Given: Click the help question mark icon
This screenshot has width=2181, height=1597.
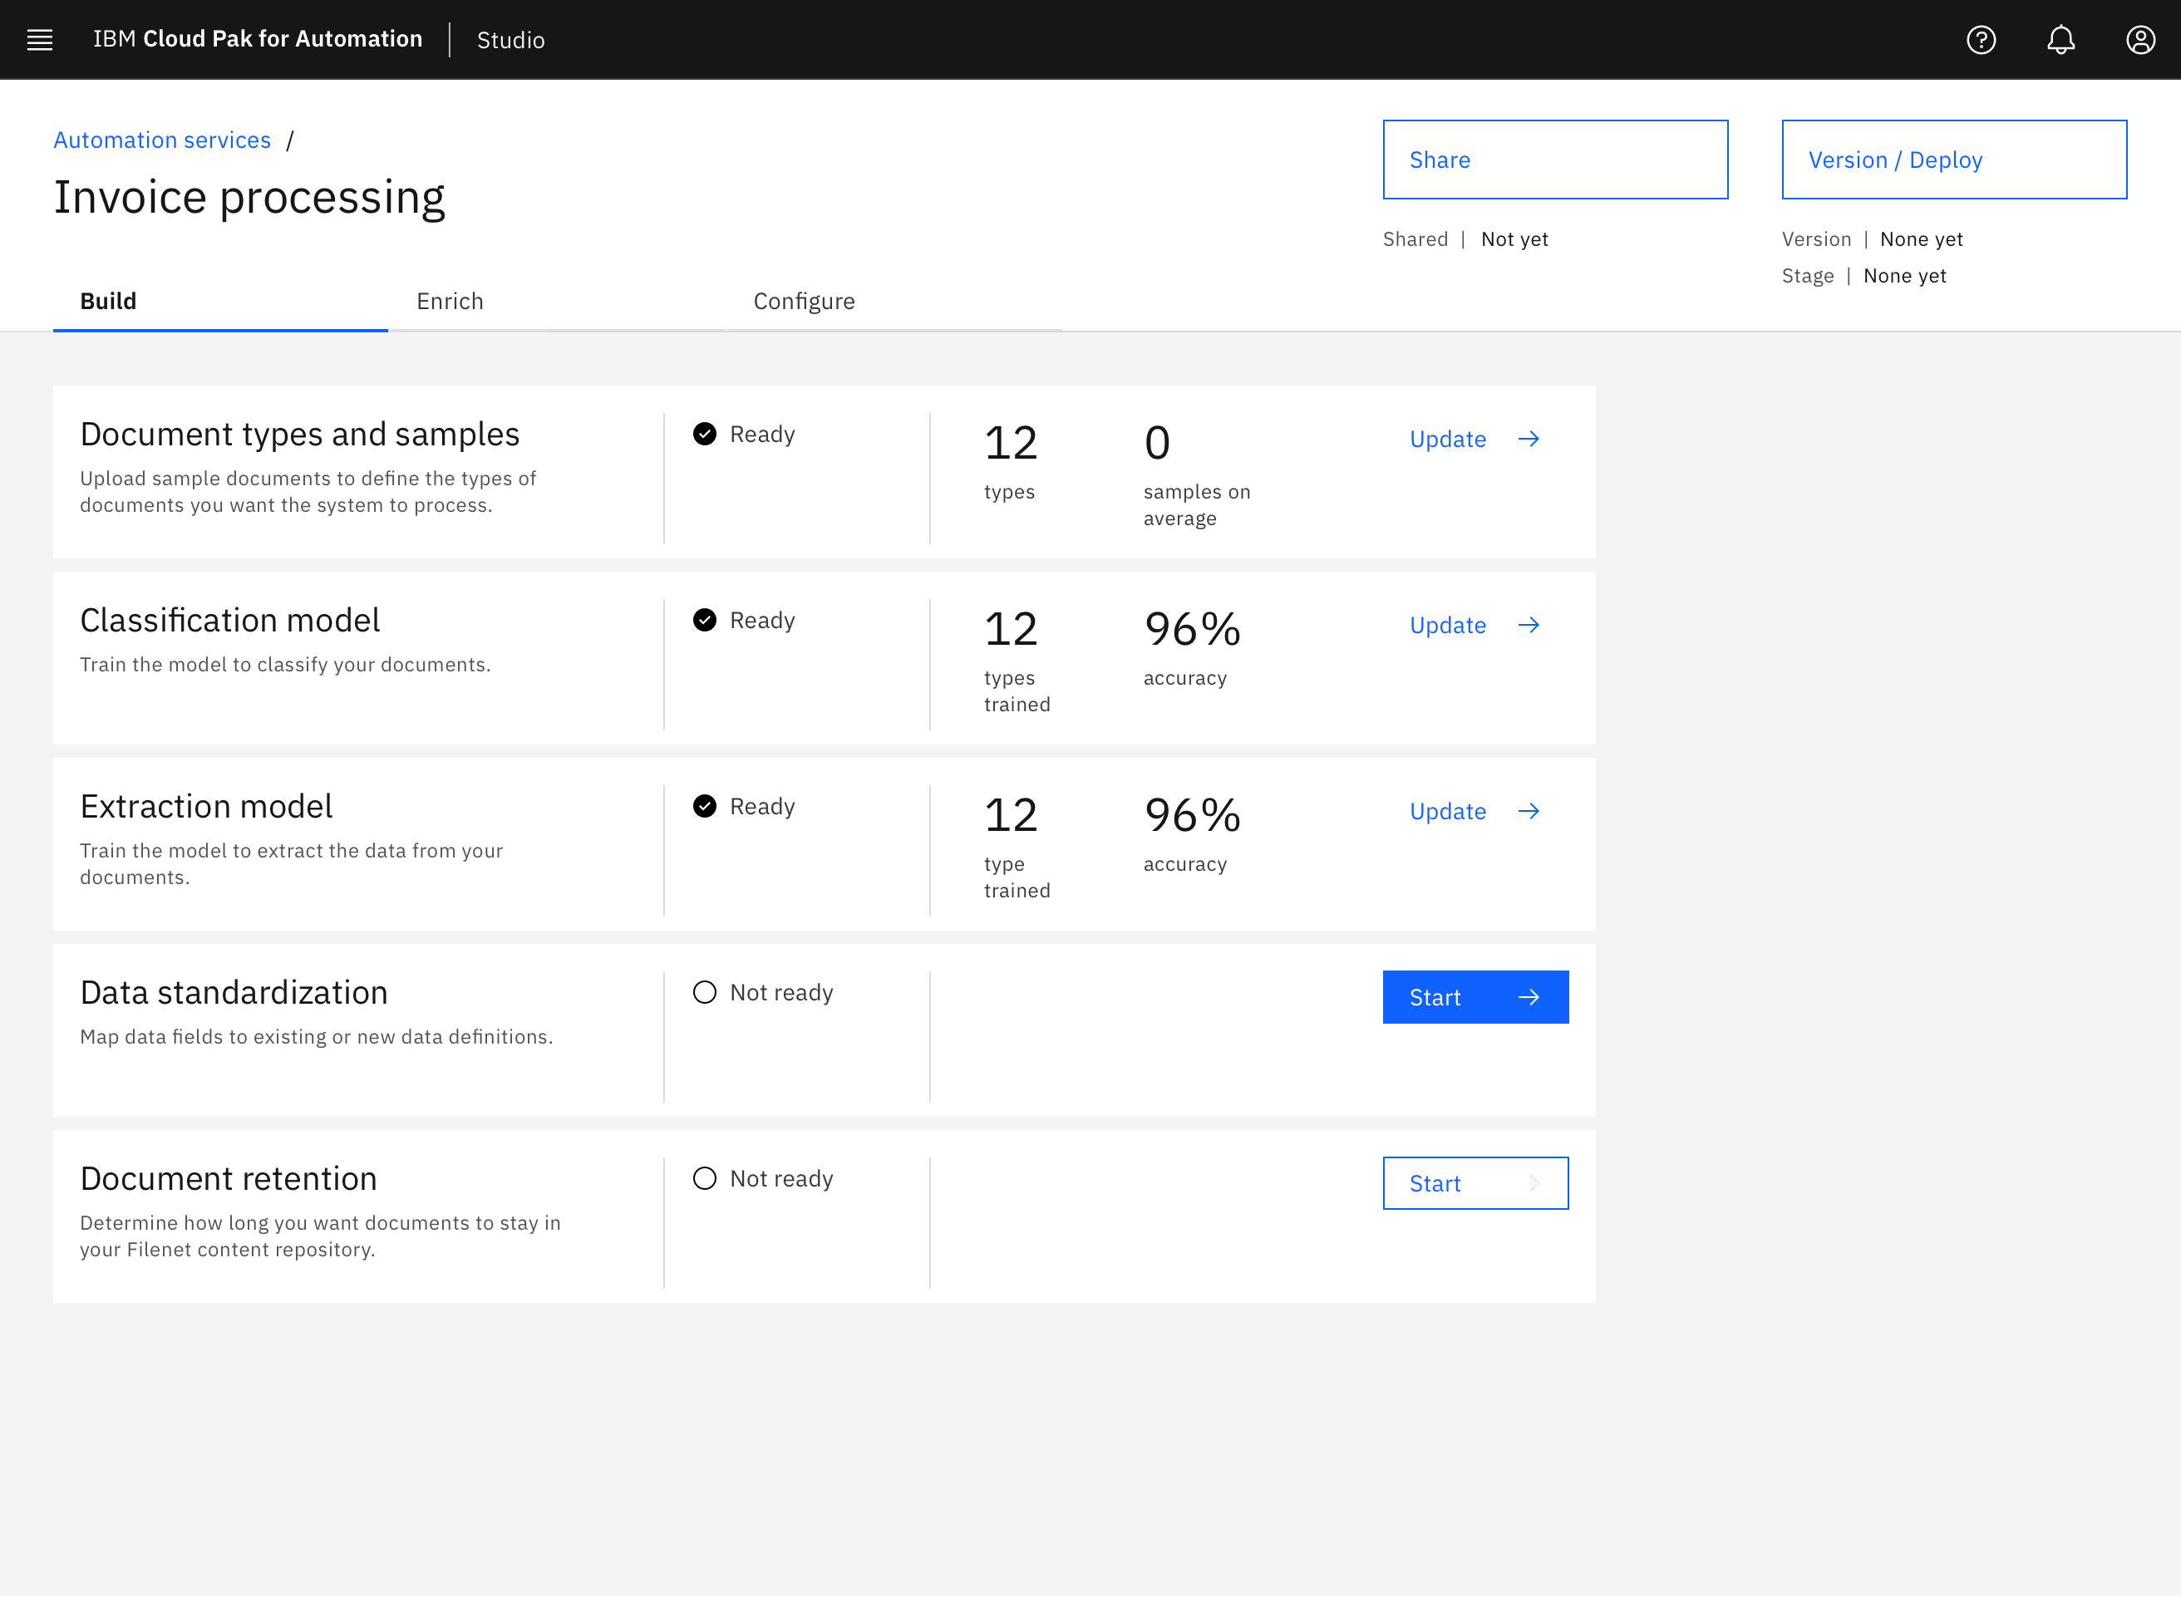Looking at the screenshot, I should coord(1981,40).
